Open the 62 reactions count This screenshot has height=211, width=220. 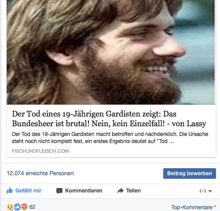pos(32,207)
